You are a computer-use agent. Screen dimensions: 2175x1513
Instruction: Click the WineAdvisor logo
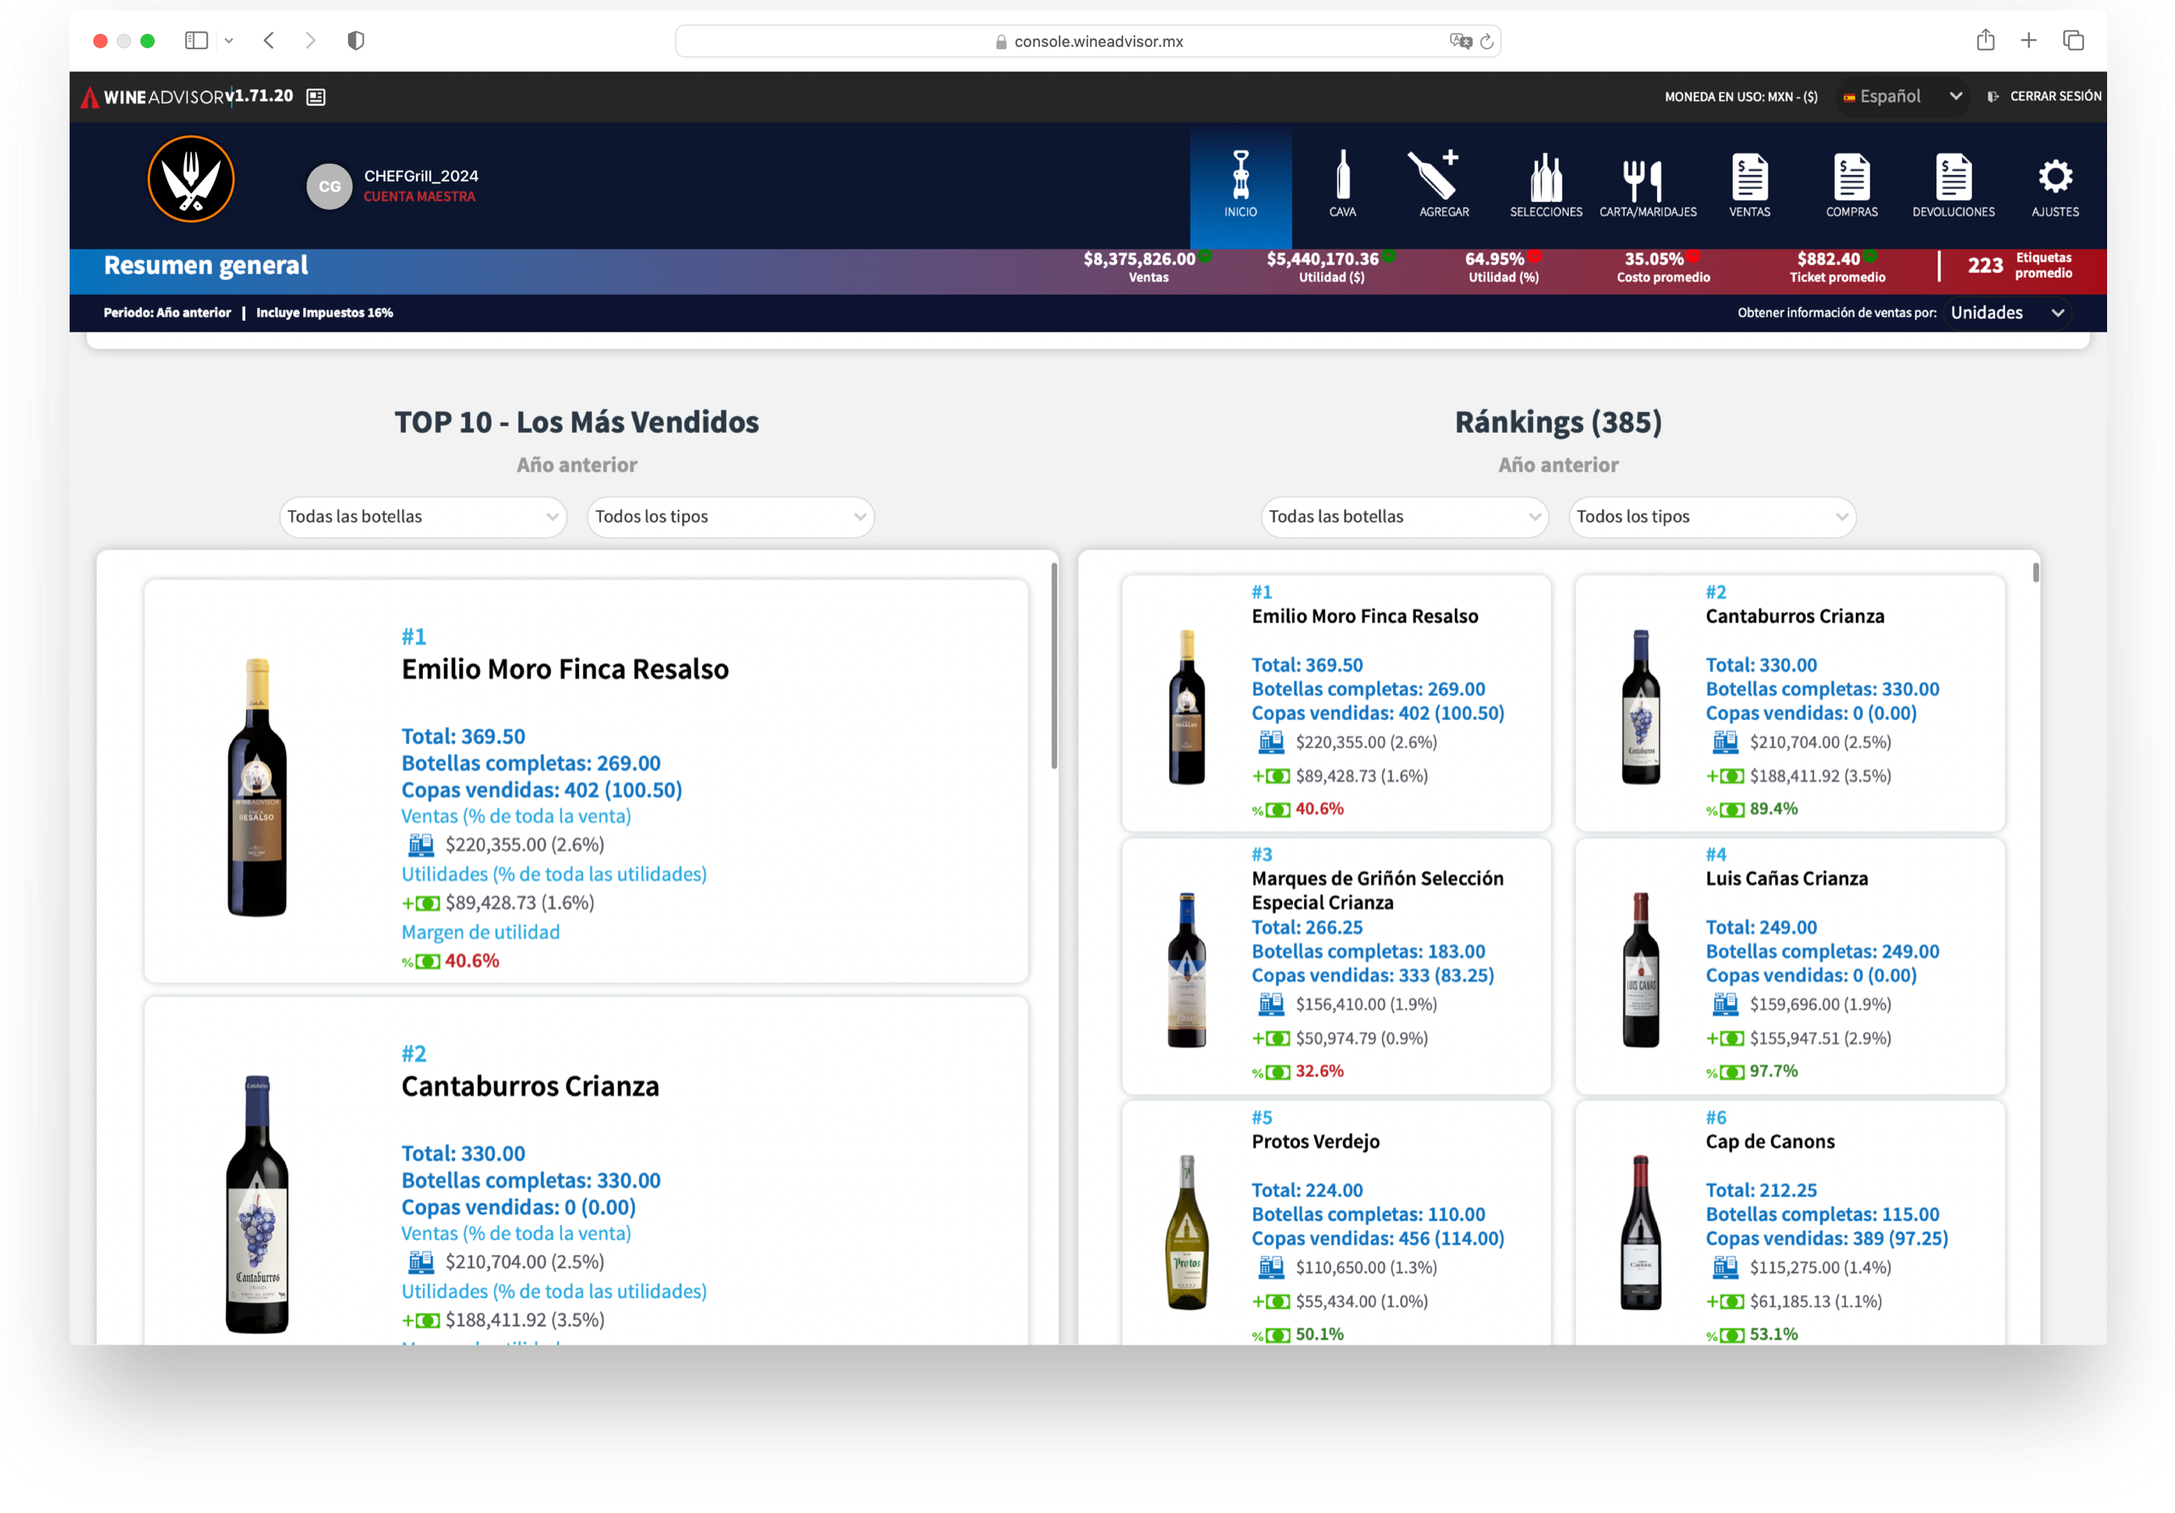point(152,97)
